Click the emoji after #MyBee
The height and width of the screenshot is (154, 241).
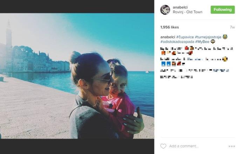coord(213,41)
